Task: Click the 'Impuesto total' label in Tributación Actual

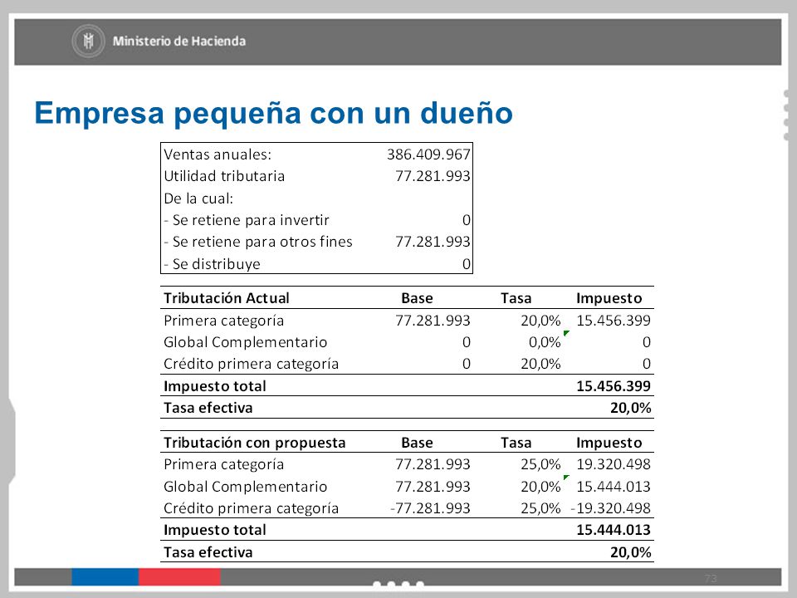Action: (214, 386)
